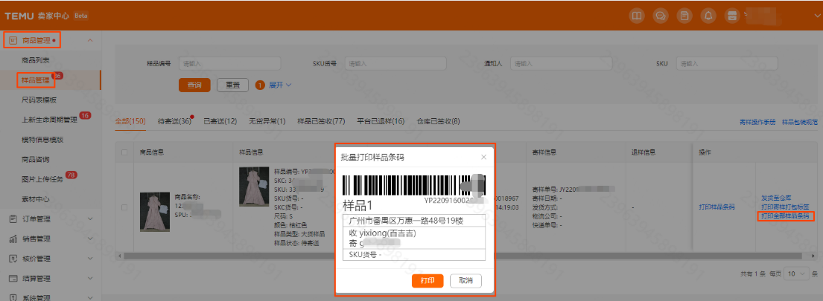Viewport: 823px width, 301px height.
Task: Click the TEMU 卖家中心 logo
Action: click(36, 16)
